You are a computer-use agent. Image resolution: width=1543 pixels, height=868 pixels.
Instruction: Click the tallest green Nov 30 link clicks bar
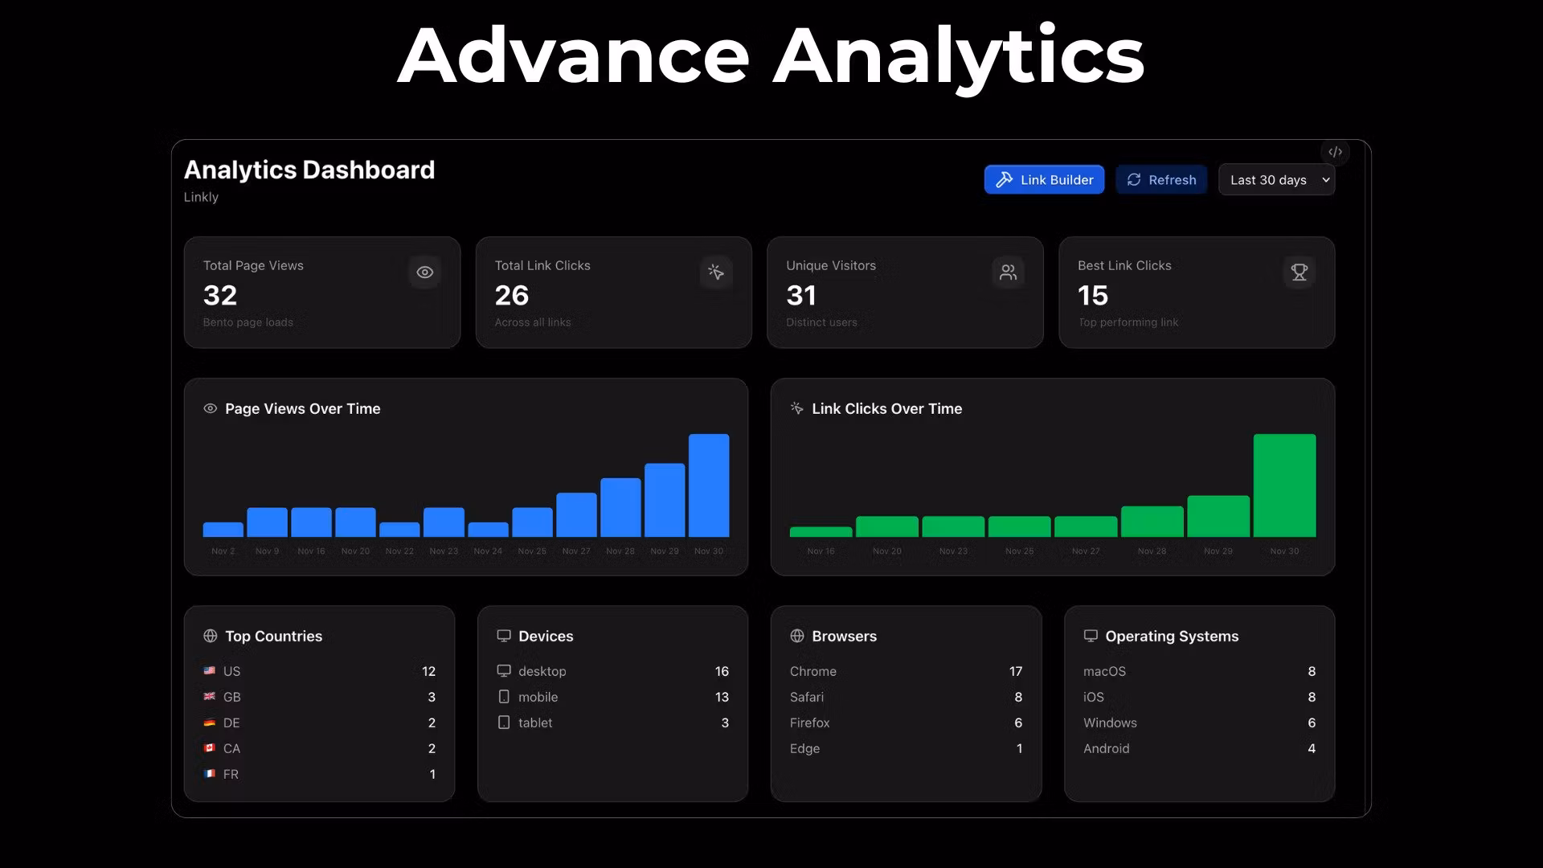(x=1284, y=485)
